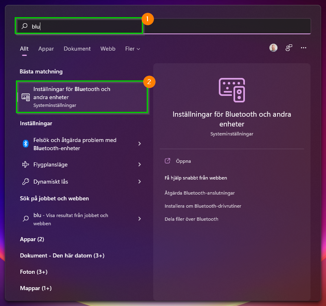
Task: Click the feedback/work search icon
Action: tap(289, 48)
